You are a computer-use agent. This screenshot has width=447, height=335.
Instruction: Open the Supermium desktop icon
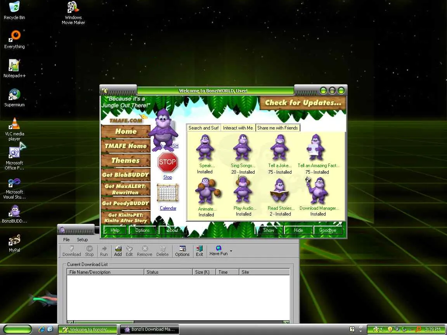pyautogui.click(x=14, y=98)
